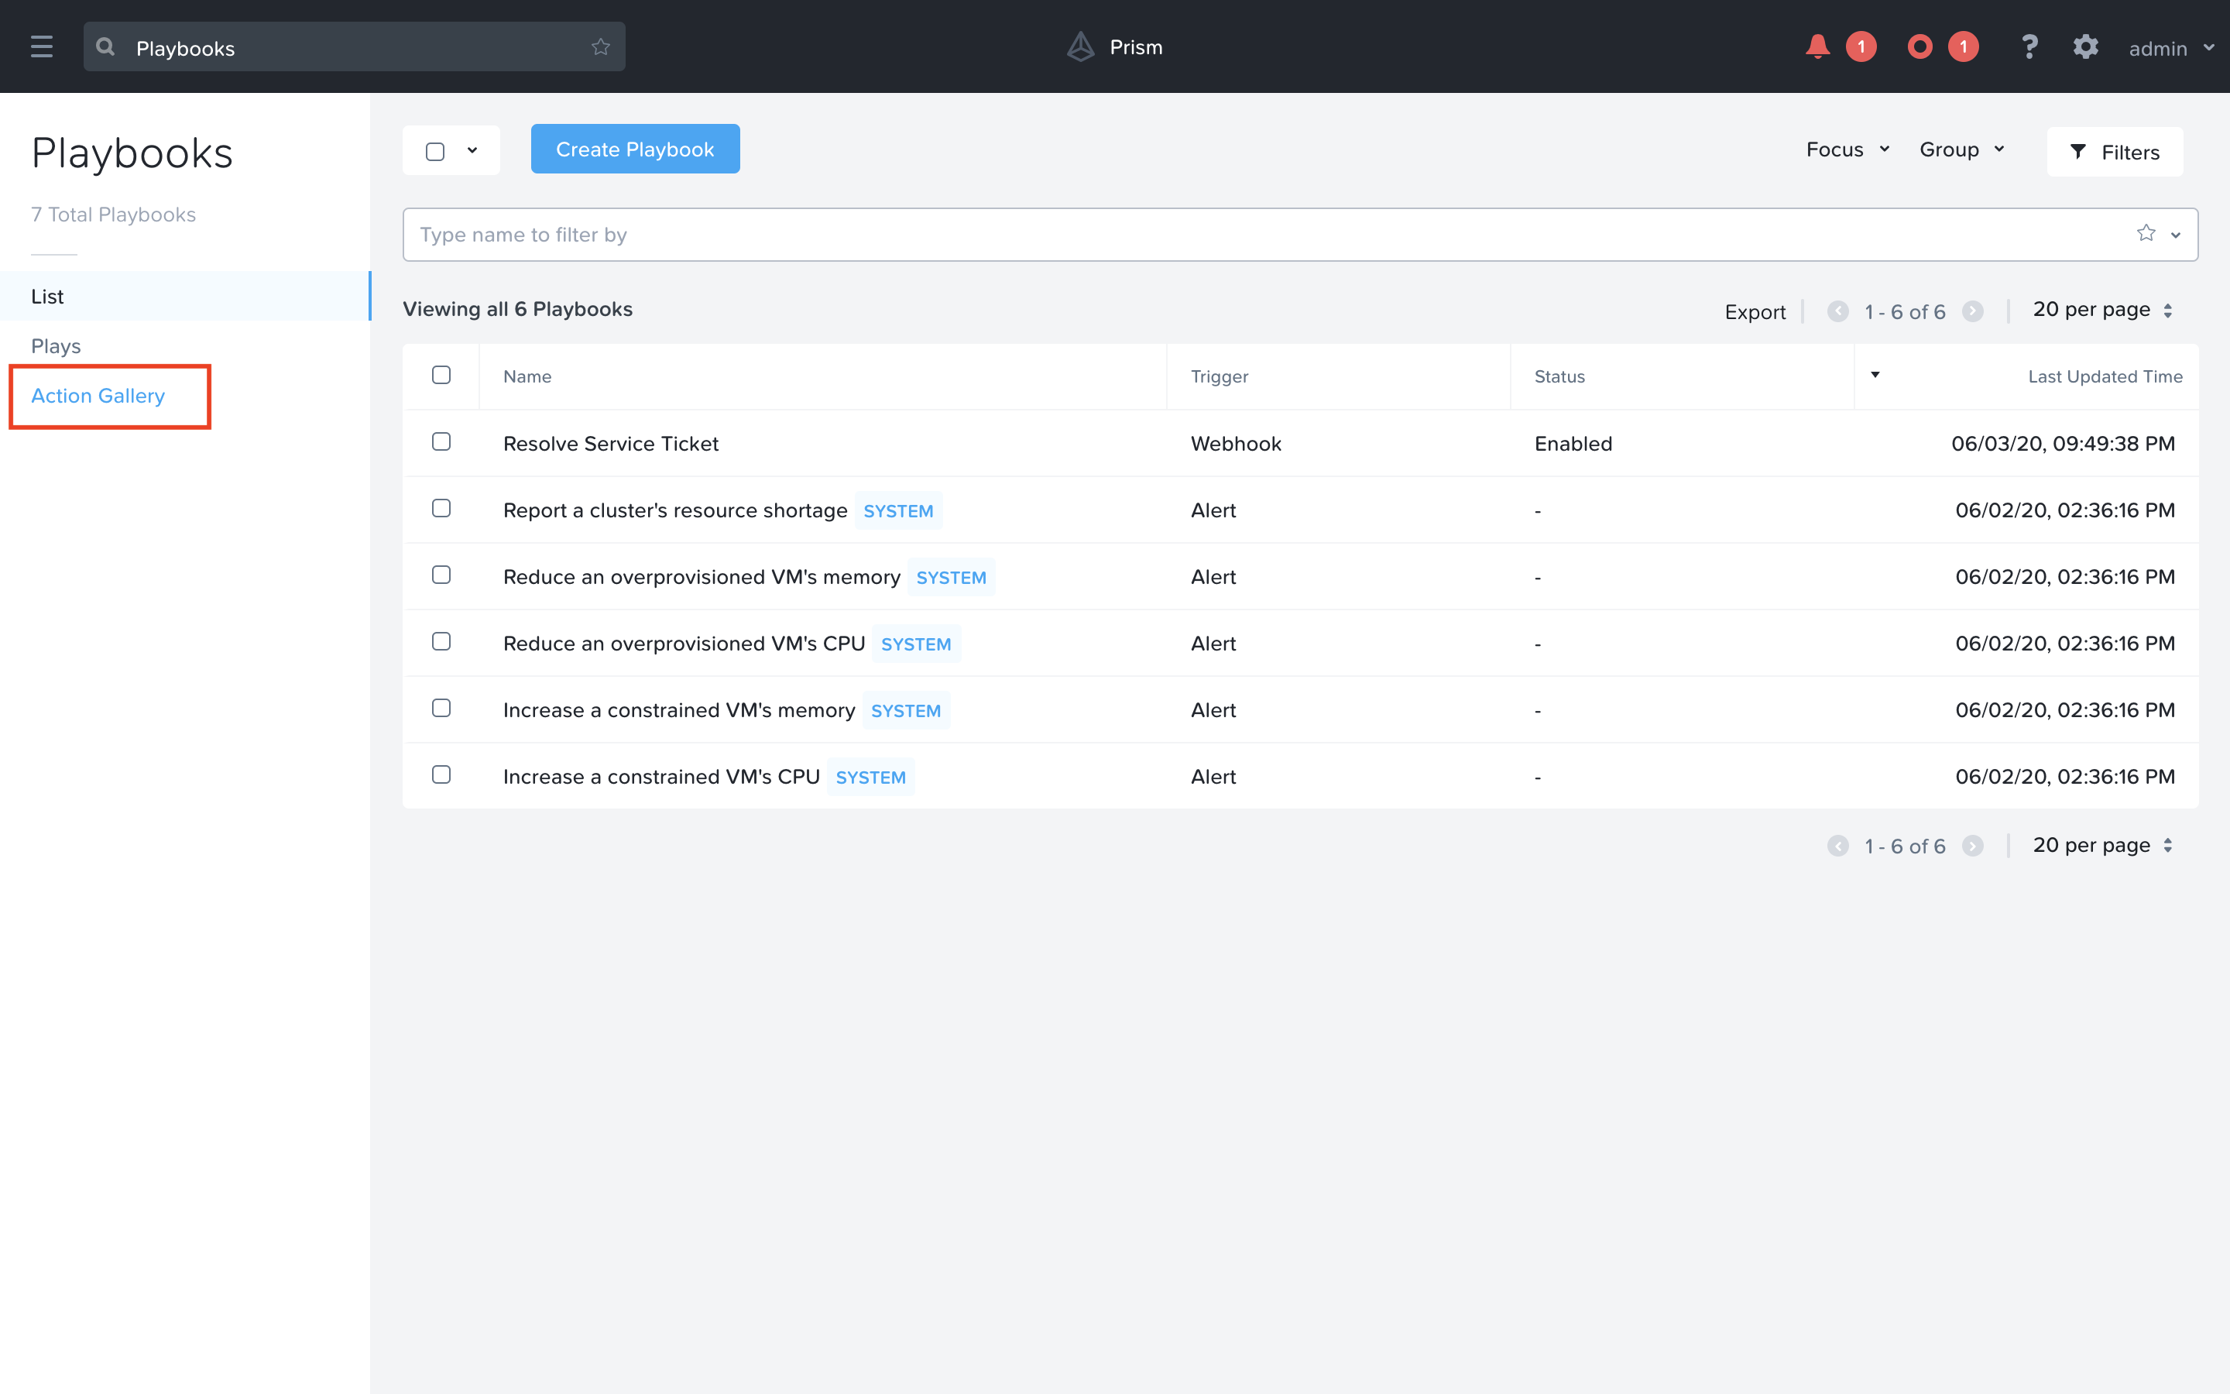The width and height of the screenshot is (2230, 1394).
Task: Click the Export link
Action: click(x=1755, y=311)
